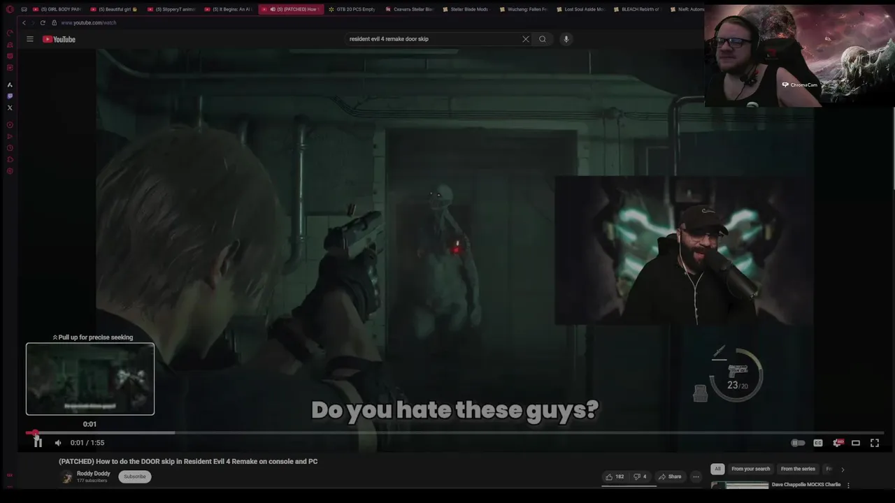Screen dimensions: 895x503
Task: Open the Wuchang: Fallen Feathers tab
Action: pos(523,9)
